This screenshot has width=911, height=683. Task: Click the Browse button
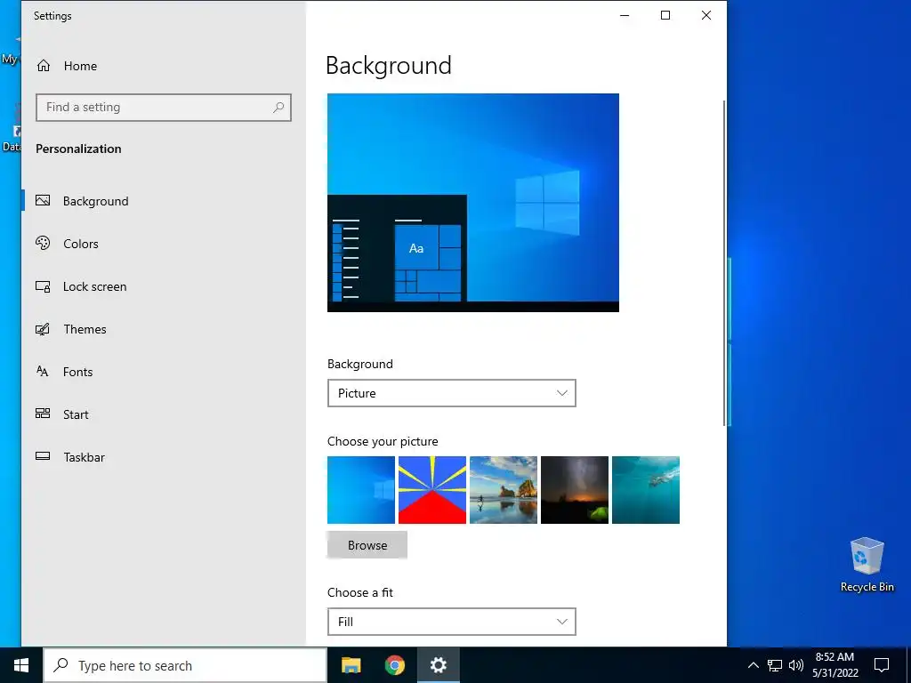[x=367, y=545]
